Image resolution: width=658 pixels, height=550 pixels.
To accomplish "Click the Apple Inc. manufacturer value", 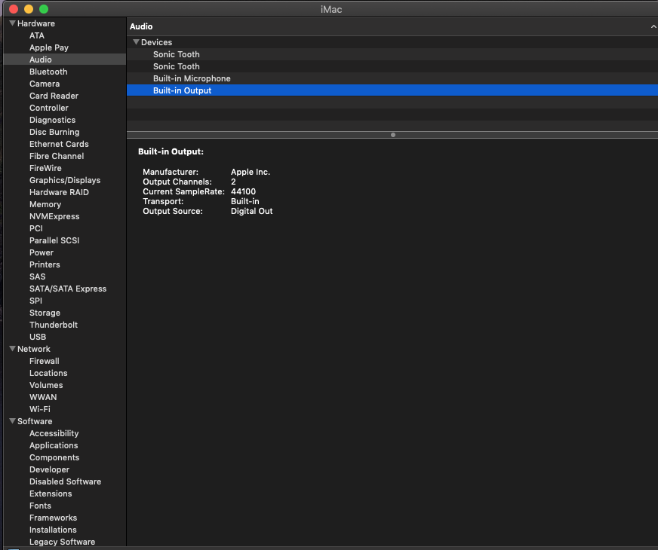I will [x=250, y=173].
